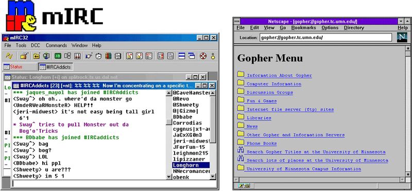
Task: Click nick list scroll-down arrow
Action: 213,177
